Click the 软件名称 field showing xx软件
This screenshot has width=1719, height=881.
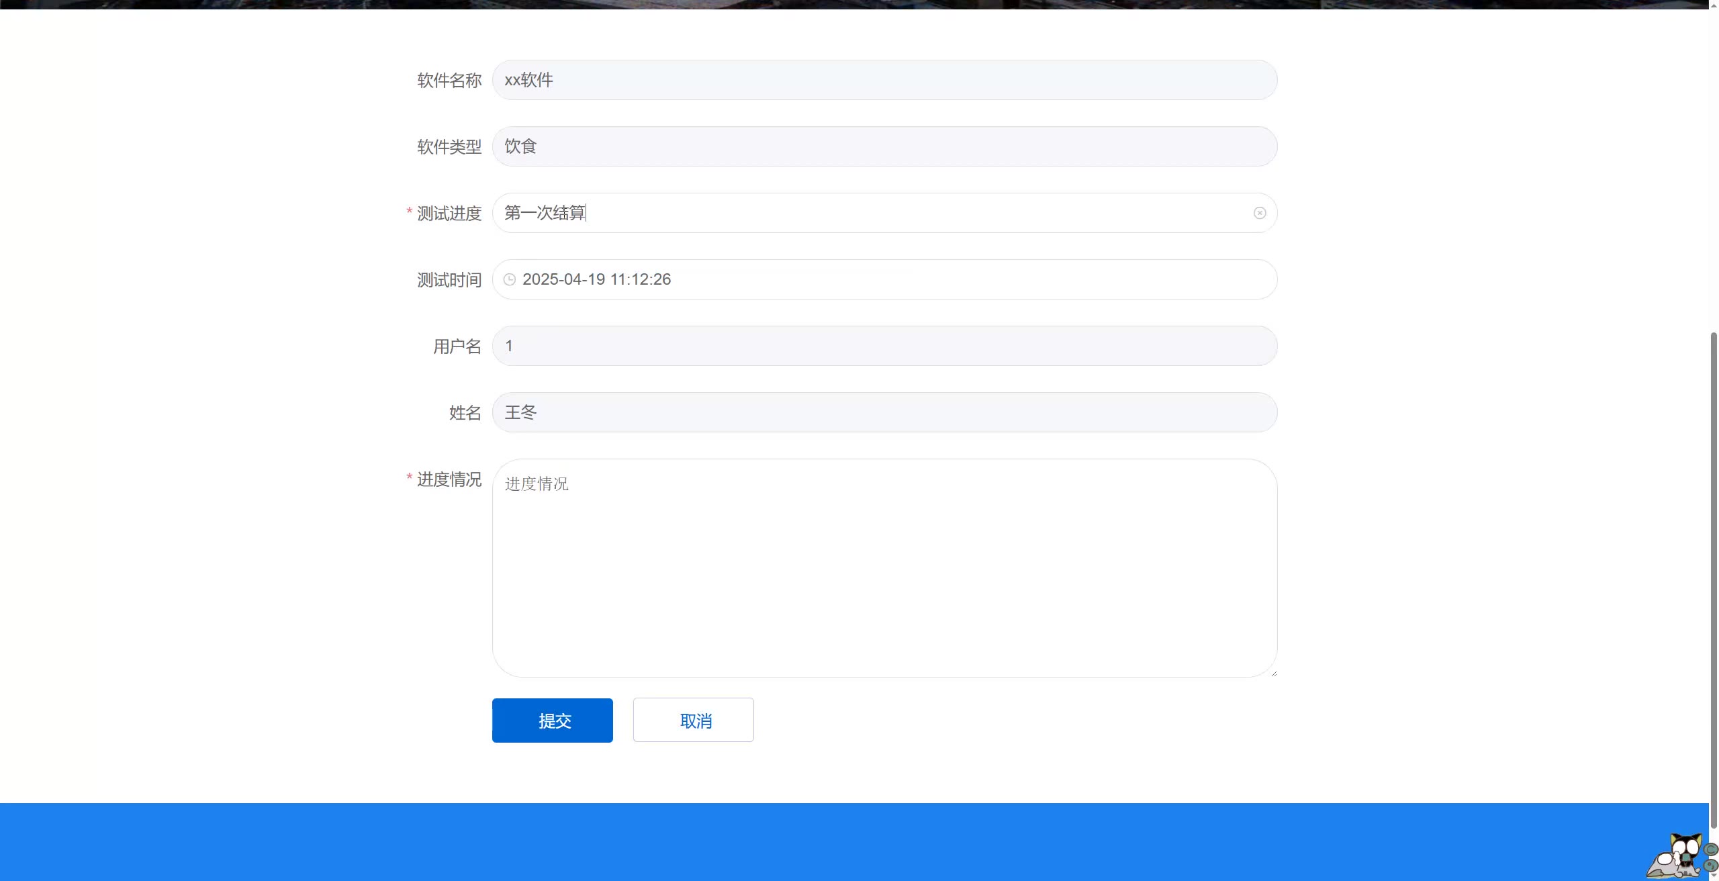pos(884,80)
